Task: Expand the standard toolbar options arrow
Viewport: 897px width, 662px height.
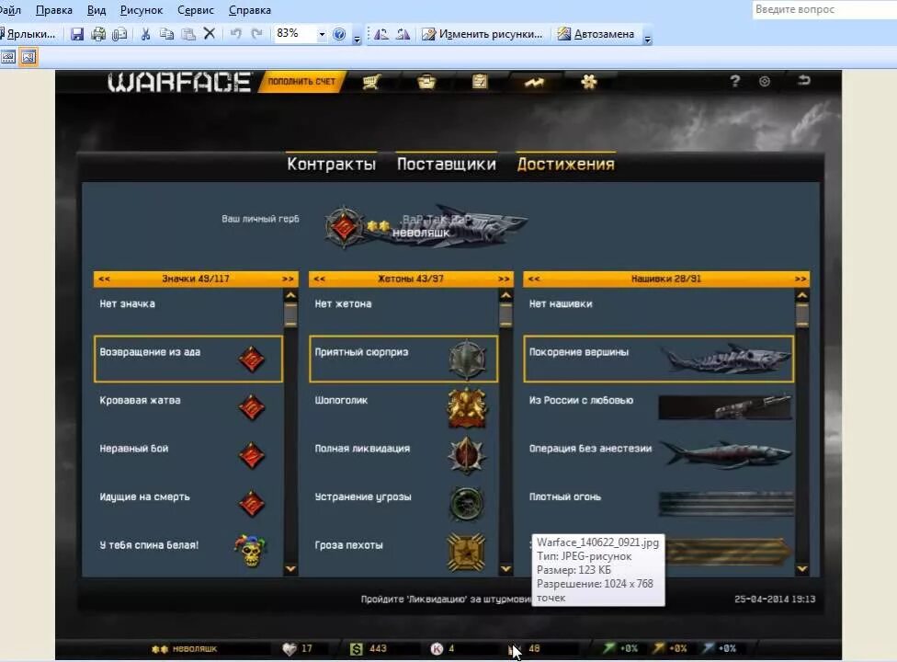Action: click(357, 38)
